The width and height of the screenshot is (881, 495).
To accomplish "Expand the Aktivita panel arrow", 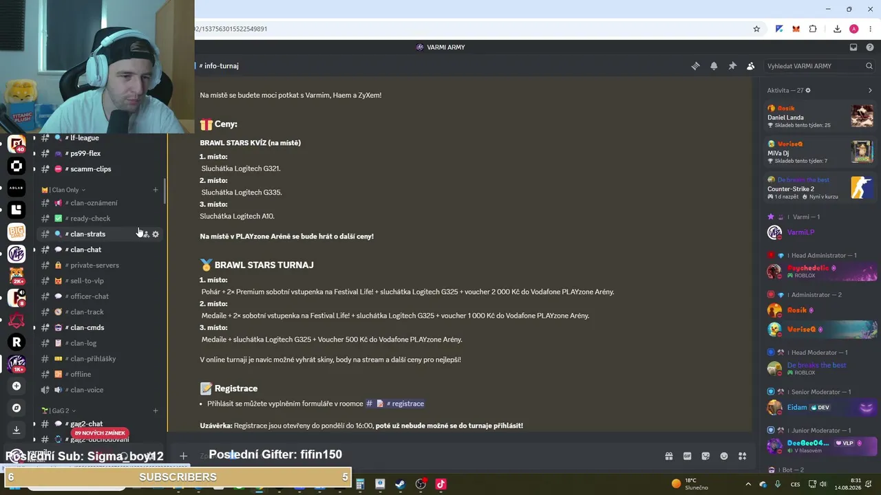I will pos(870,91).
